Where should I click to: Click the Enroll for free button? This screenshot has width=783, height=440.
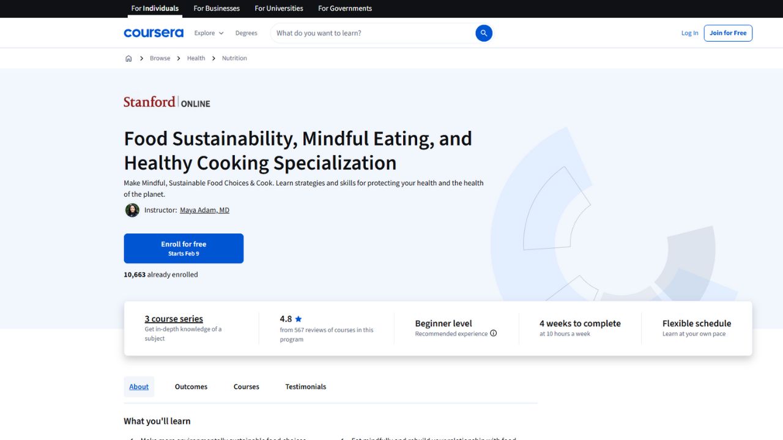pos(184,248)
